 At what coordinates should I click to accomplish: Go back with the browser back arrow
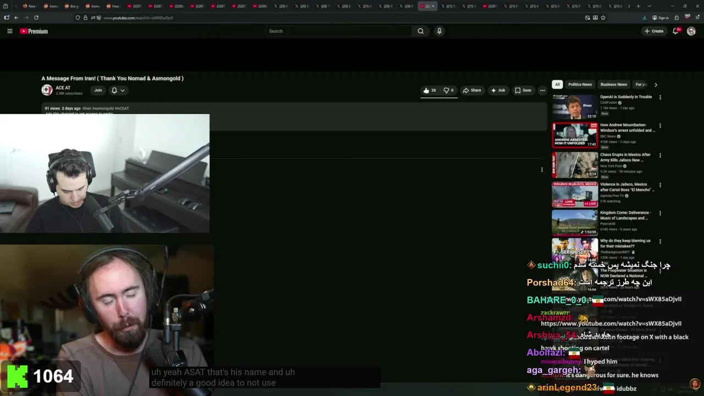coord(16,18)
